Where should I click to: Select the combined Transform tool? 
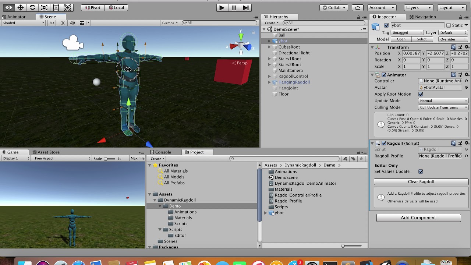(x=68, y=7)
